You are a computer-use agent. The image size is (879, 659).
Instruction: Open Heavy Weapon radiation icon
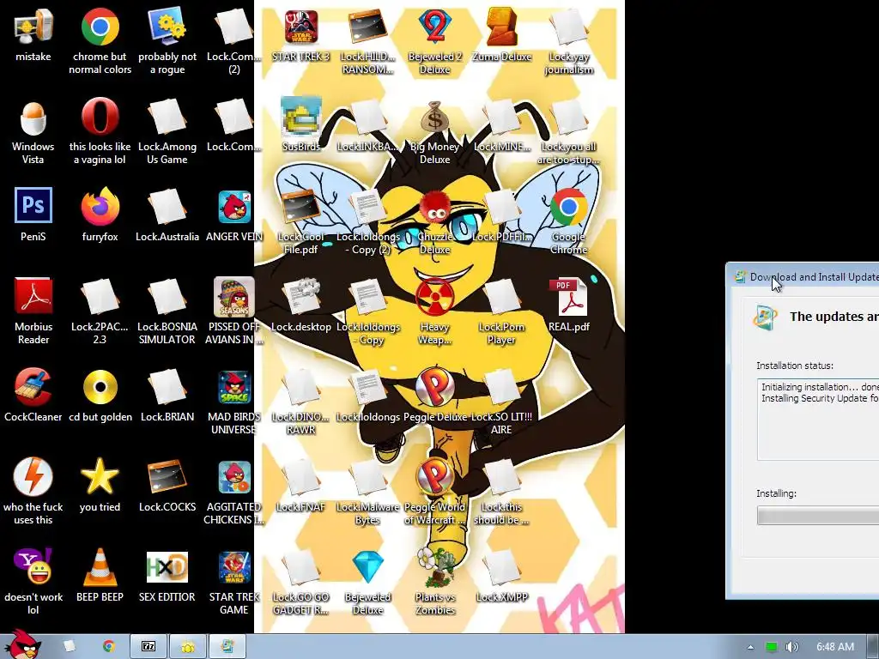coord(435,297)
